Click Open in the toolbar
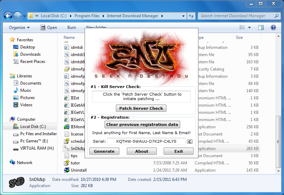The width and height of the screenshot is (284, 195). click(x=49, y=28)
